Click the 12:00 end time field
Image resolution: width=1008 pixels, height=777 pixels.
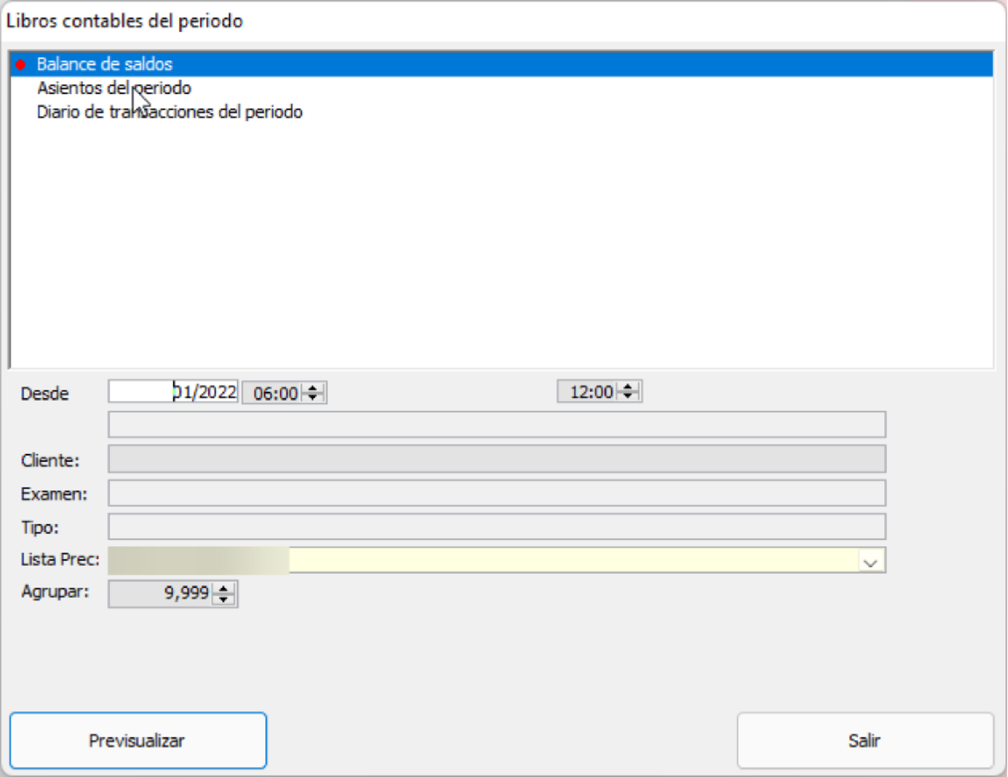(590, 392)
